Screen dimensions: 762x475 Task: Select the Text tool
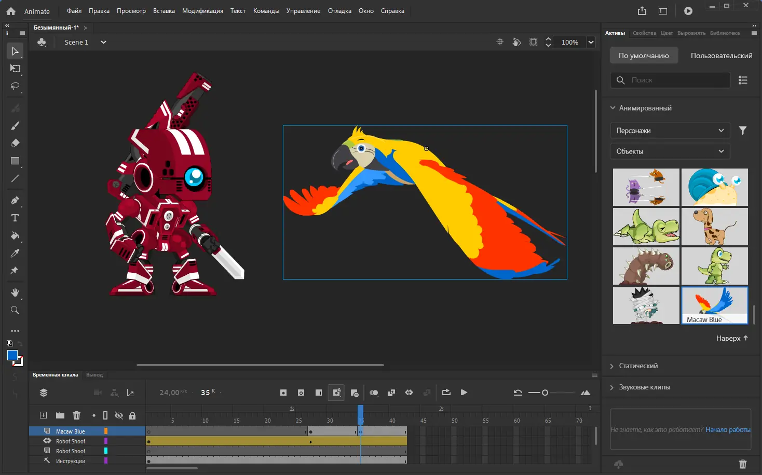point(15,218)
